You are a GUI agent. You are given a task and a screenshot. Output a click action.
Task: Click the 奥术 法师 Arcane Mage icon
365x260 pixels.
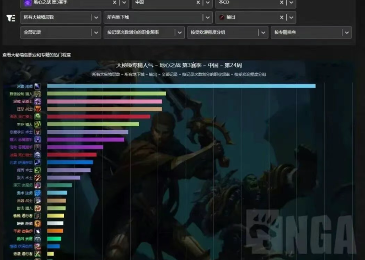37,193
